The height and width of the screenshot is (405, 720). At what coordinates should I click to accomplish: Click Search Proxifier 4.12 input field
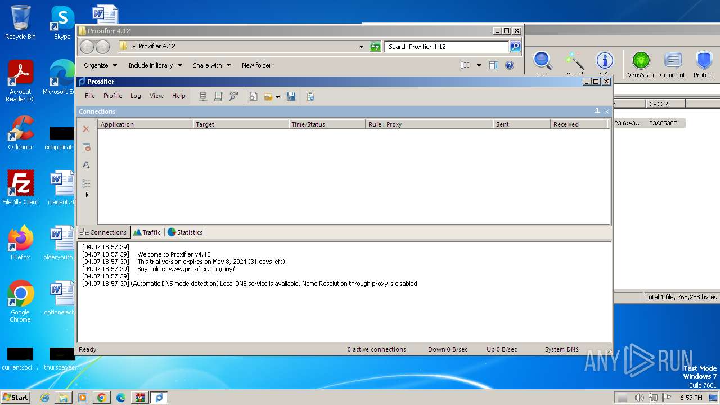coord(447,47)
